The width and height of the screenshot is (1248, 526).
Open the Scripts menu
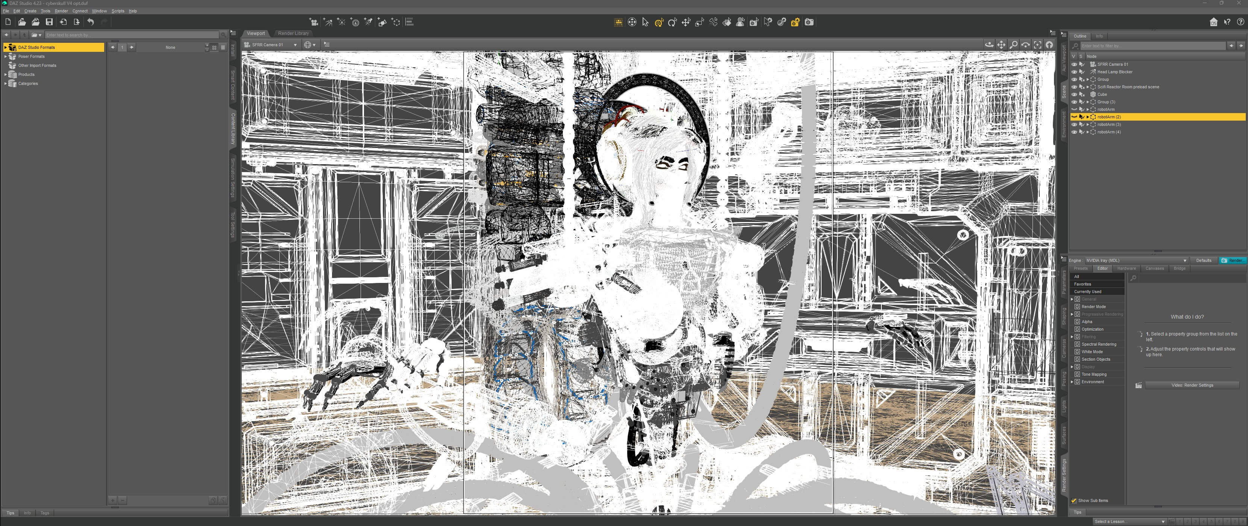118,11
